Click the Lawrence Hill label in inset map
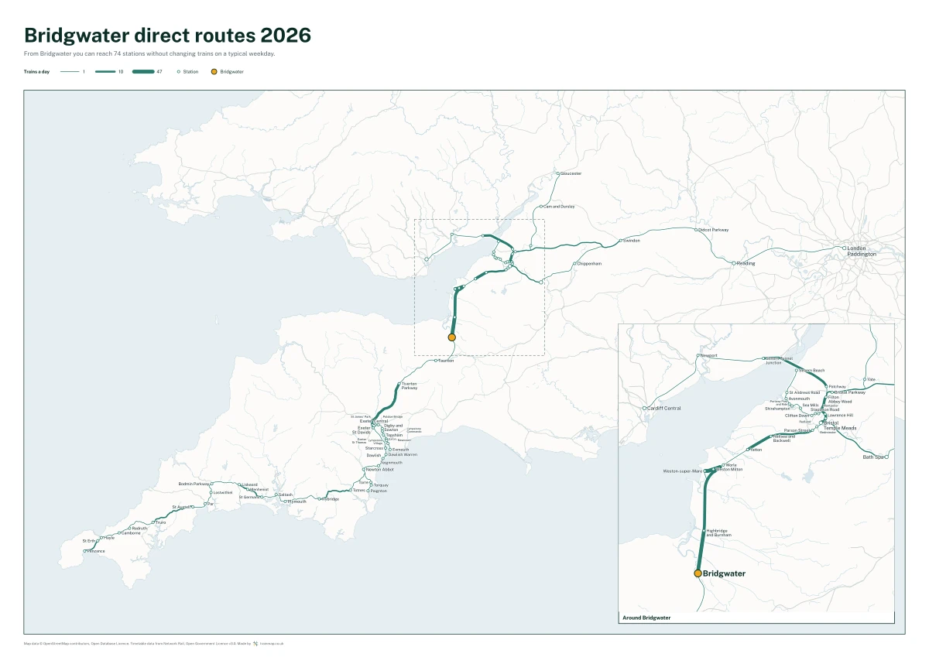929x664 pixels. pyautogui.click(x=841, y=415)
